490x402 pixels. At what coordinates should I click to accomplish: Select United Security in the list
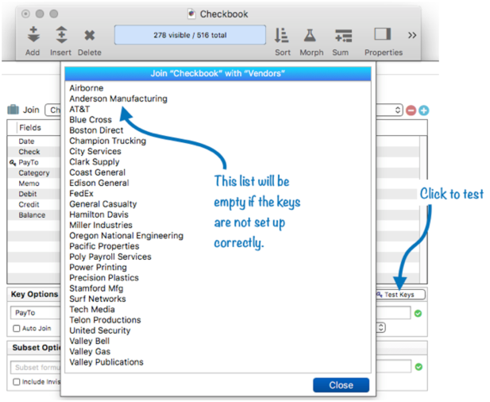click(x=100, y=330)
